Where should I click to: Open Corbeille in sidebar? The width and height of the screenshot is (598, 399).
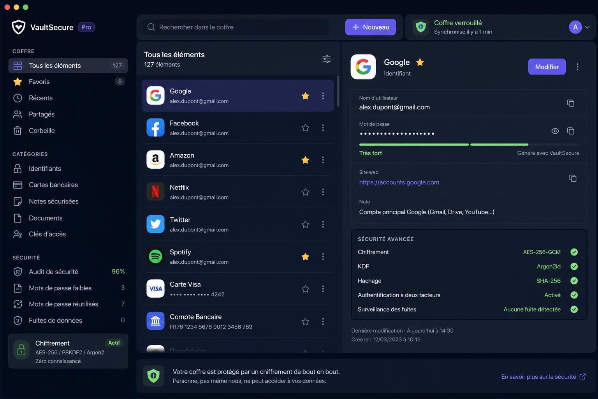coord(68,131)
